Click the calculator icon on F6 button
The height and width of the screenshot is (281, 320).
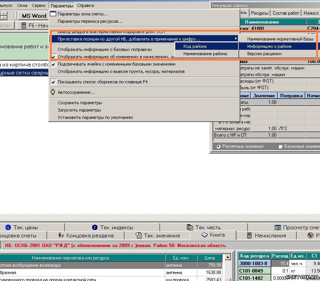(x=24, y=25)
